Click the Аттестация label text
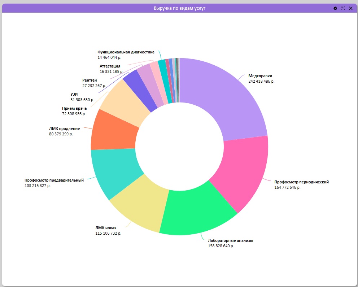Screen dimensions: 358x287 tap(110, 66)
